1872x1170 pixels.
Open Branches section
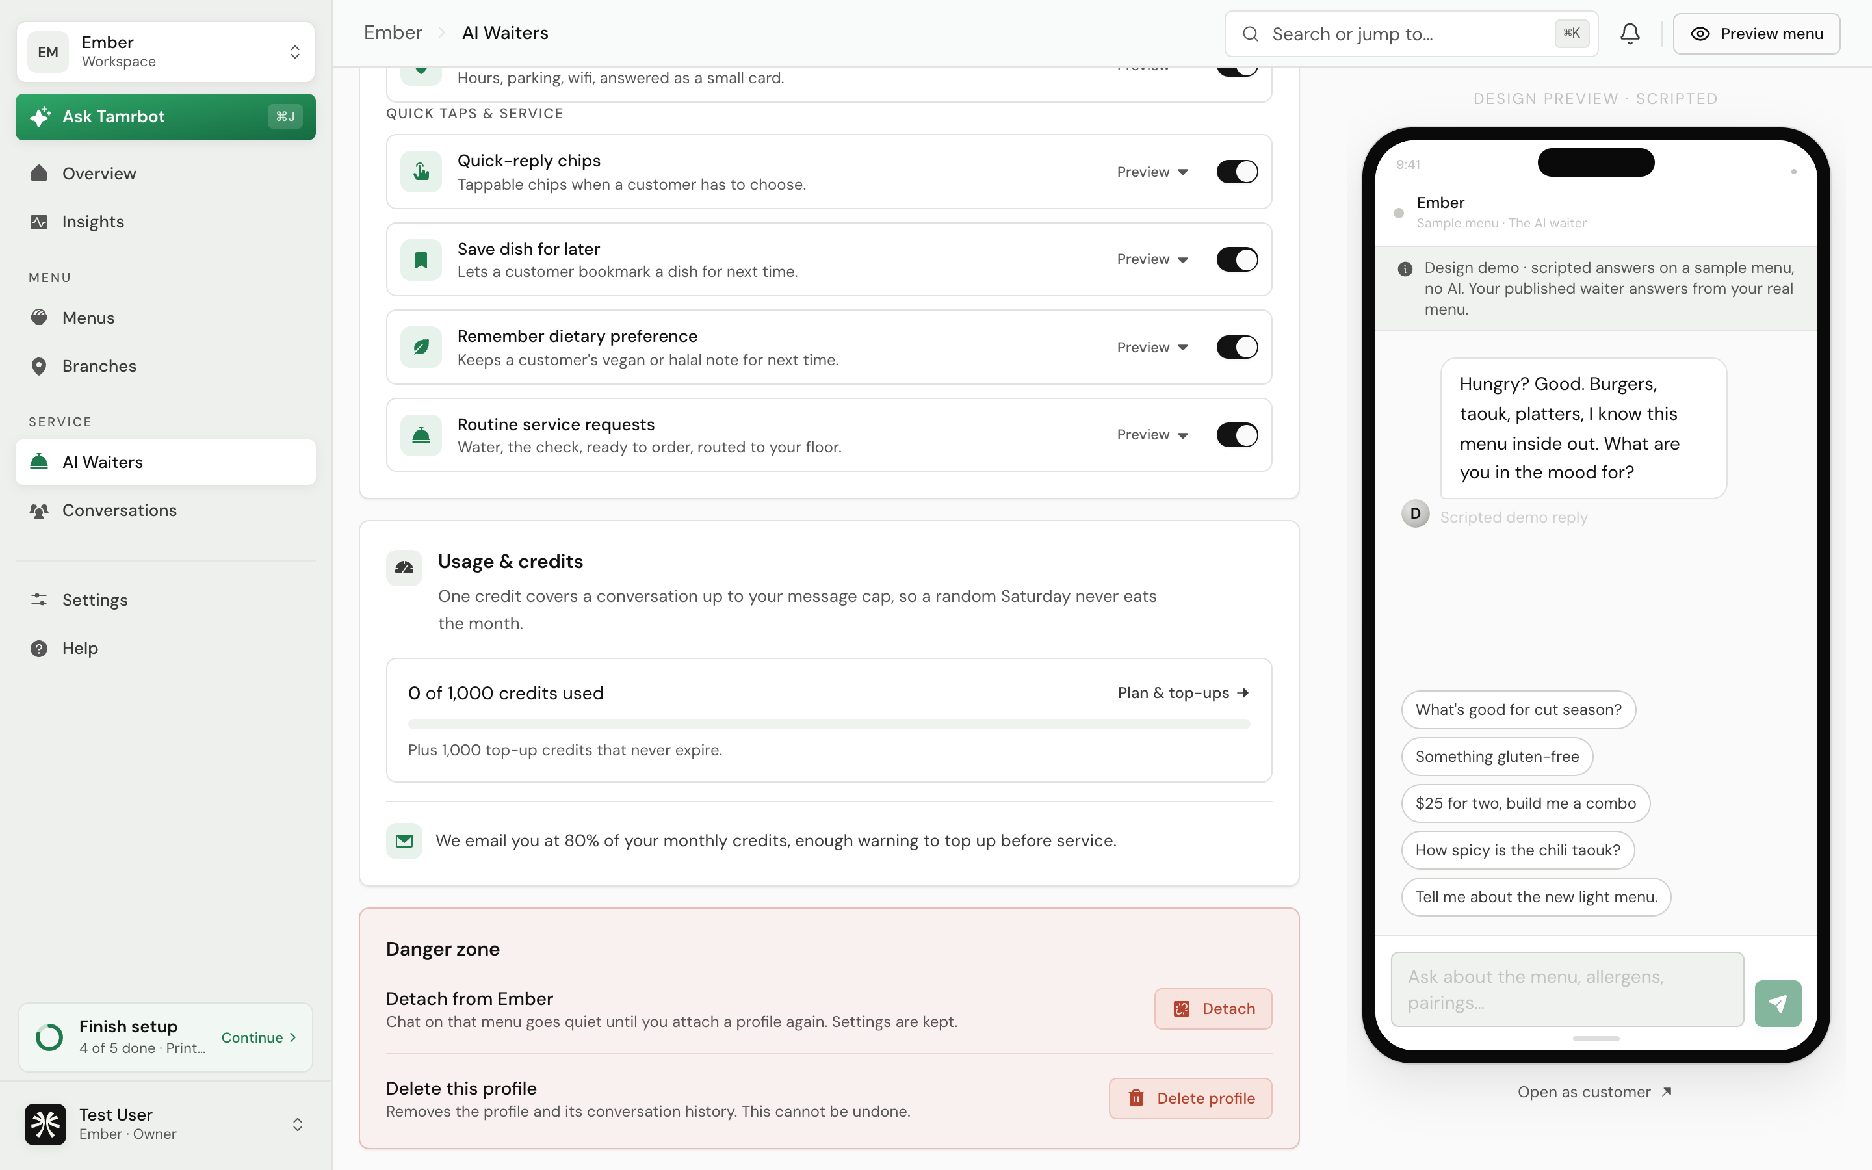click(166, 366)
